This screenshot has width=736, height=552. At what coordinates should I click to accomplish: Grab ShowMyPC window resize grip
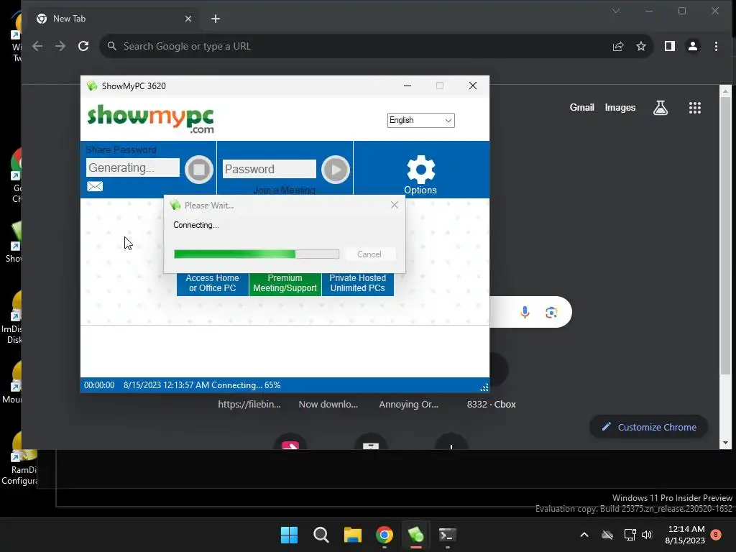point(484,387)
